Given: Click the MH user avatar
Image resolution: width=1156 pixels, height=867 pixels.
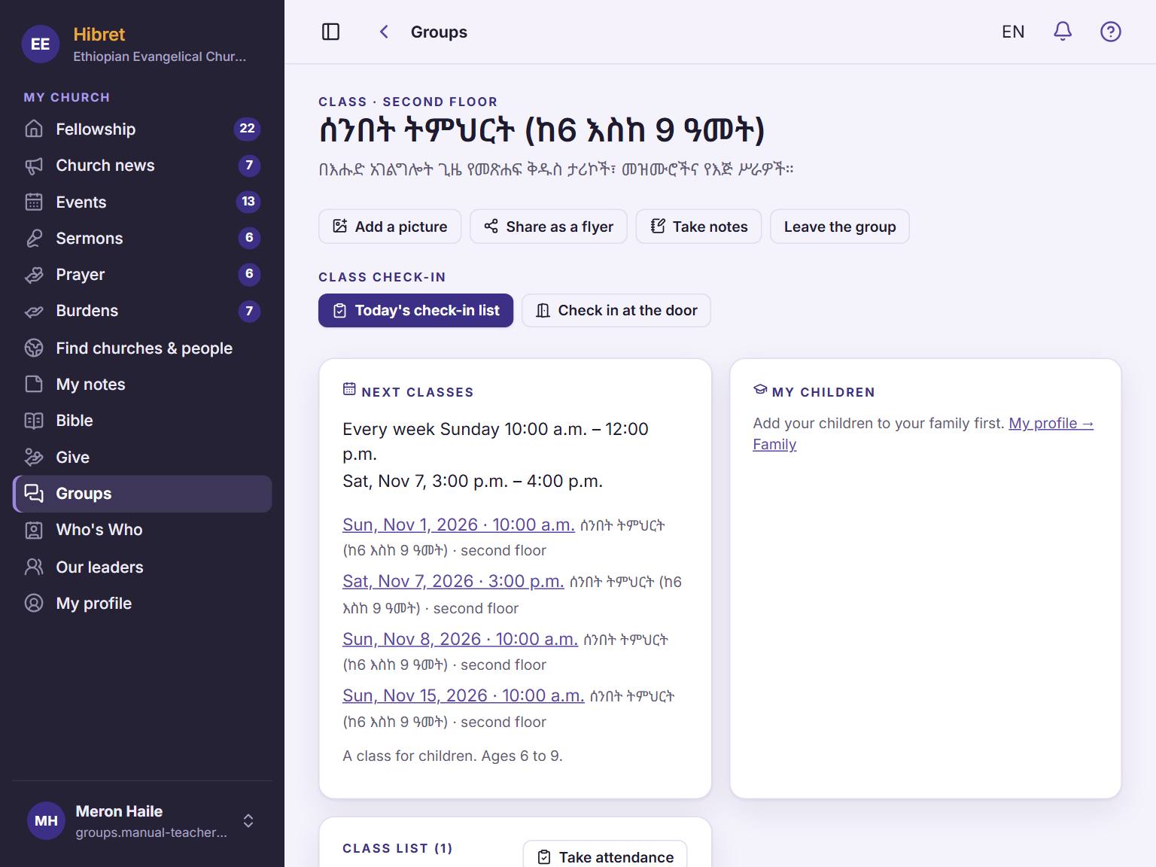Looking at the screenshot, I should [x=46, y=820].
